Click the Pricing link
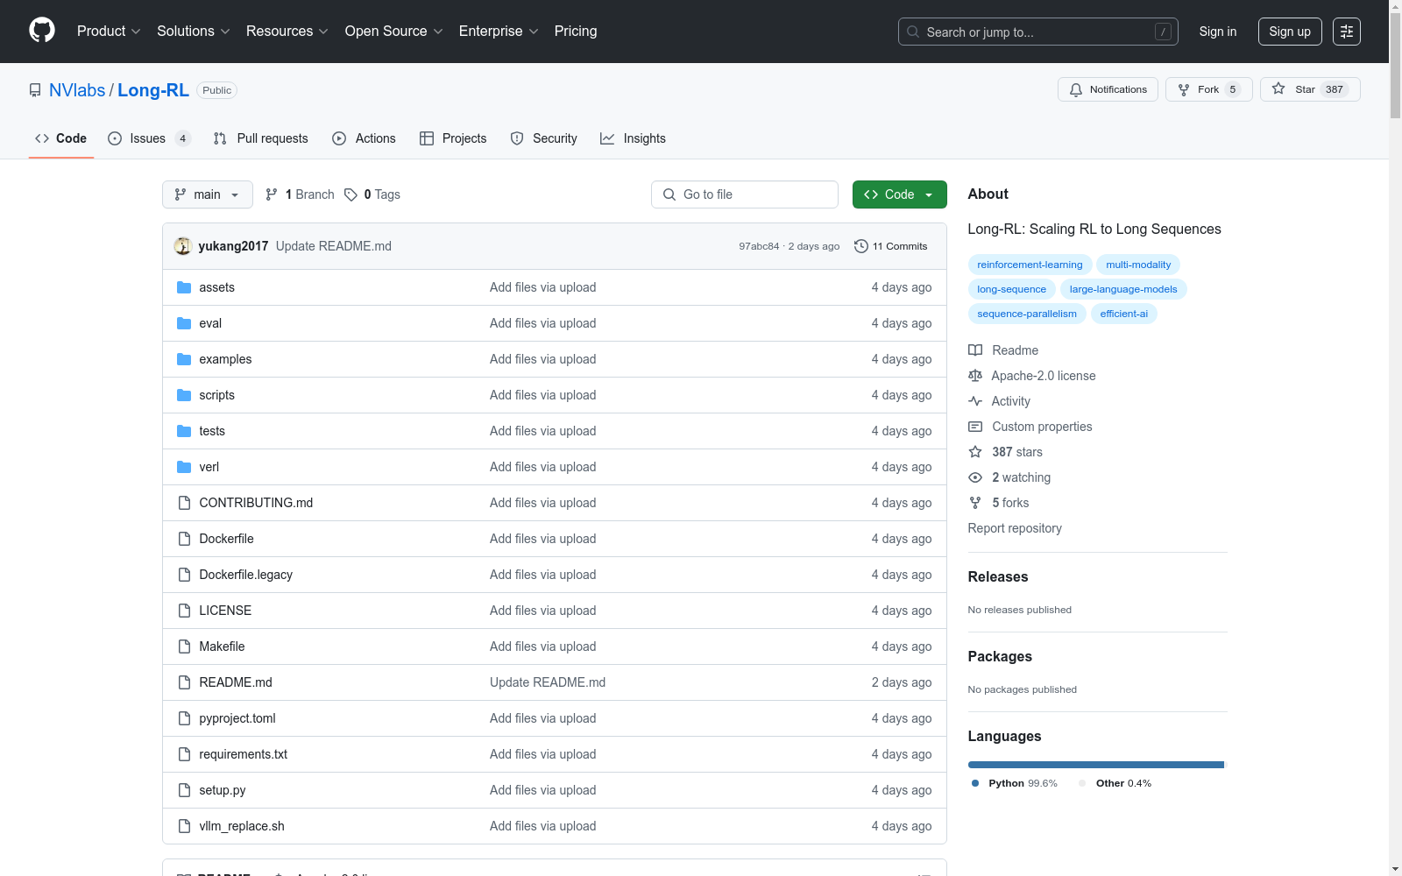Screen dimensions: 1402x876 point(576,31)
